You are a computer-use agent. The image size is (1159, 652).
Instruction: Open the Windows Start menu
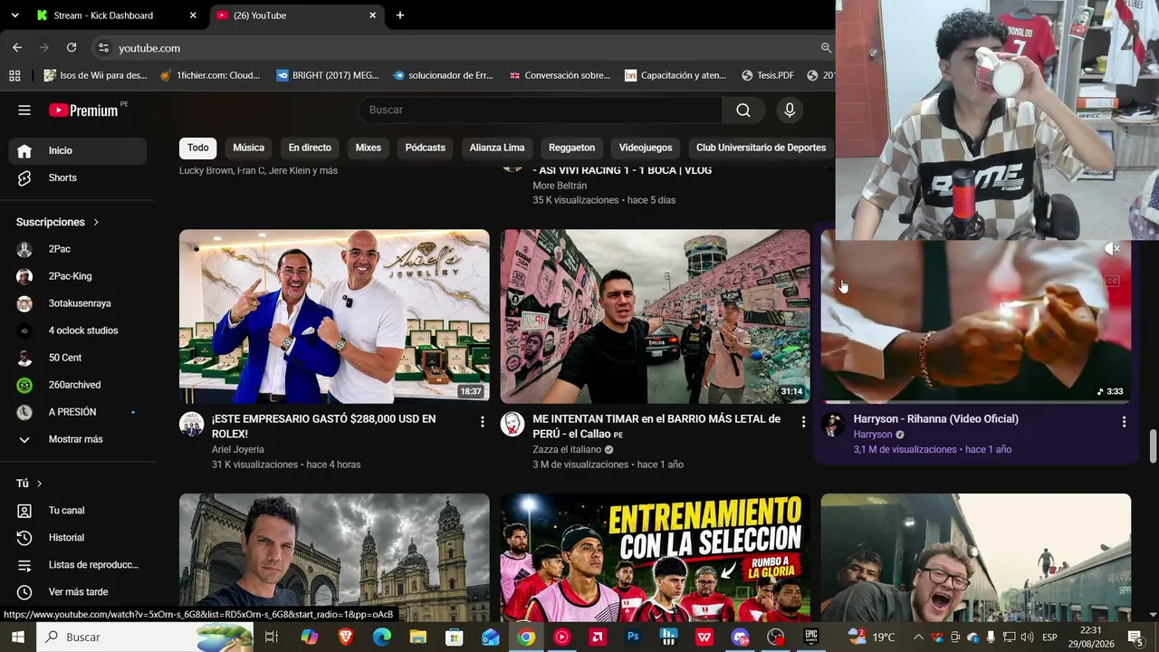coord(18,638)
